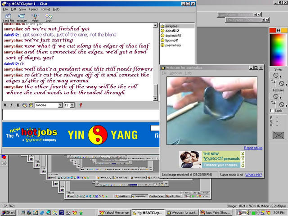Screen dimensions: 288x216
Task: Click the chat message input field
Action: (81, 115)
